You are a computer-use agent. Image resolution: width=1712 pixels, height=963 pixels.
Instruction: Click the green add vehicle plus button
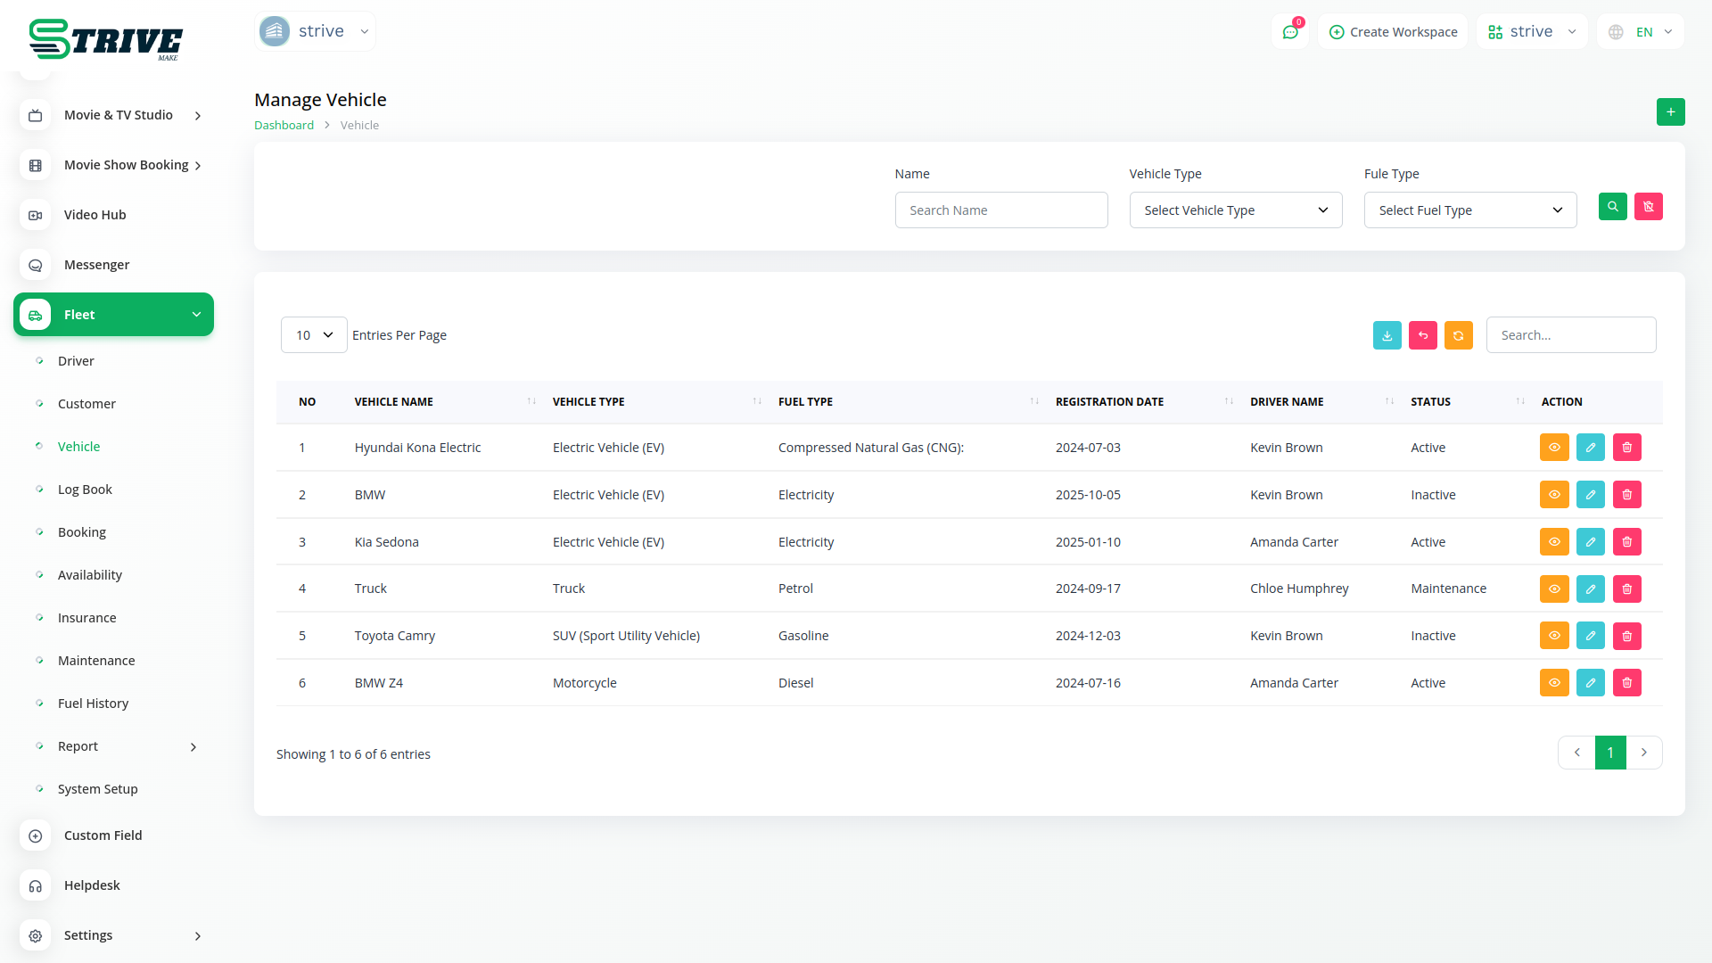point(1670,111)
